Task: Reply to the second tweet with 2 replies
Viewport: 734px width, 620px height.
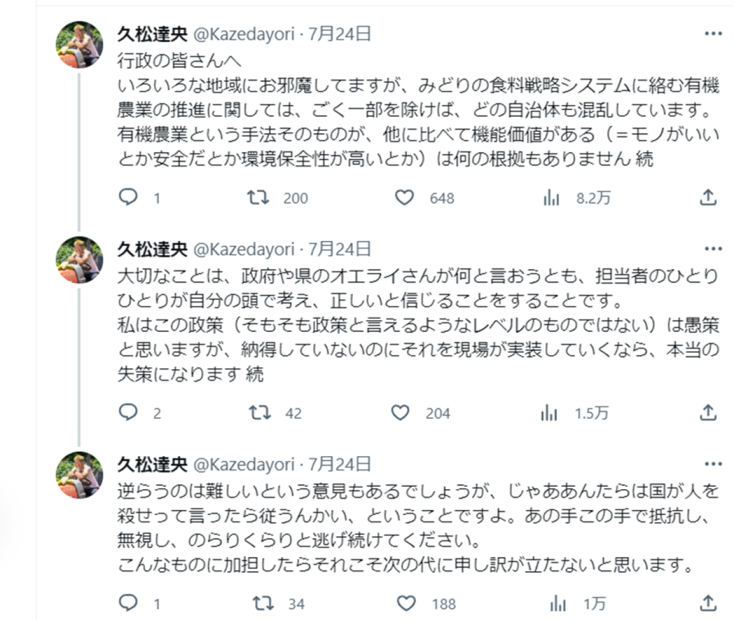Action: [x=128, y=413]
